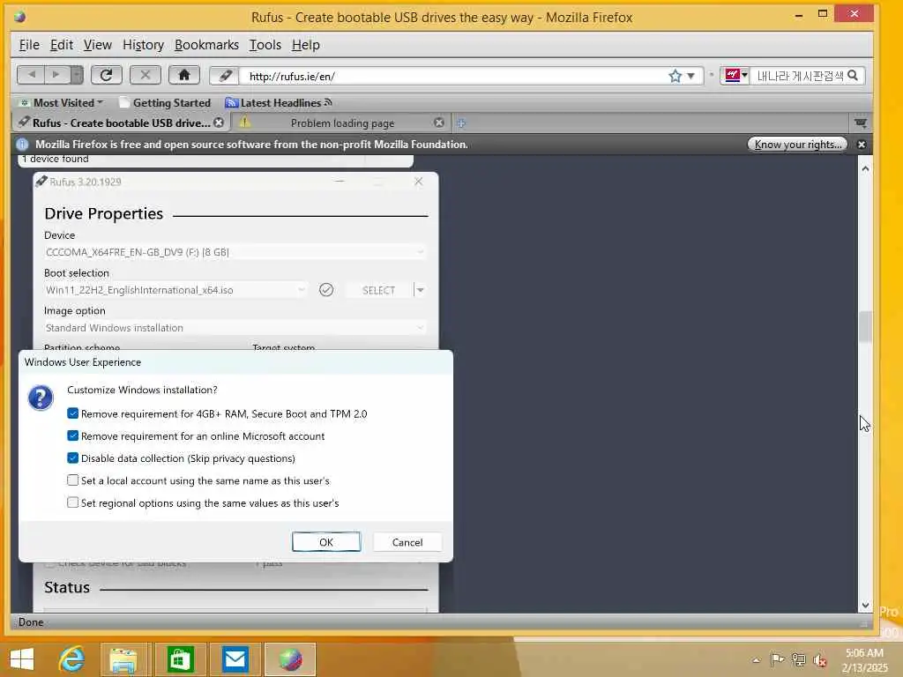Bookmark this page with the star icon
This screenshot has height=677, width=903.
point(675,76)
